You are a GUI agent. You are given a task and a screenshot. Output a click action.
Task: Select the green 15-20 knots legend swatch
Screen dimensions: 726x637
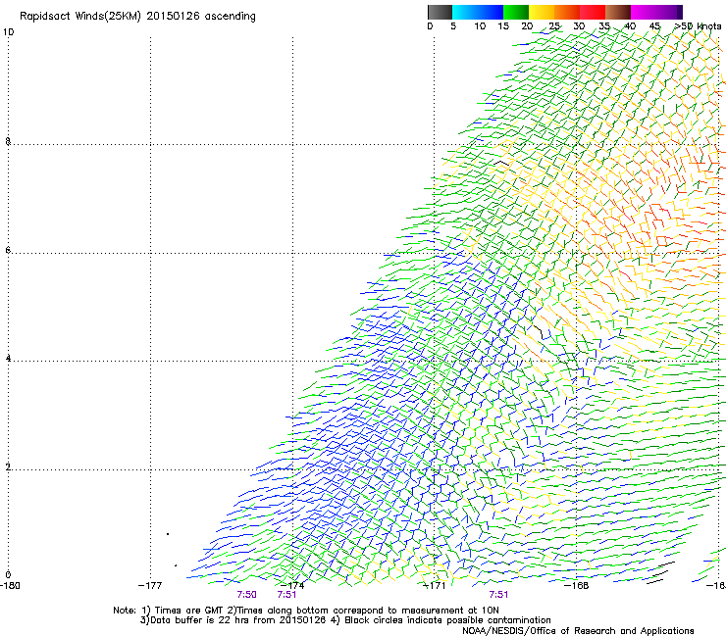pyautogui.click(x=516, y=12)
